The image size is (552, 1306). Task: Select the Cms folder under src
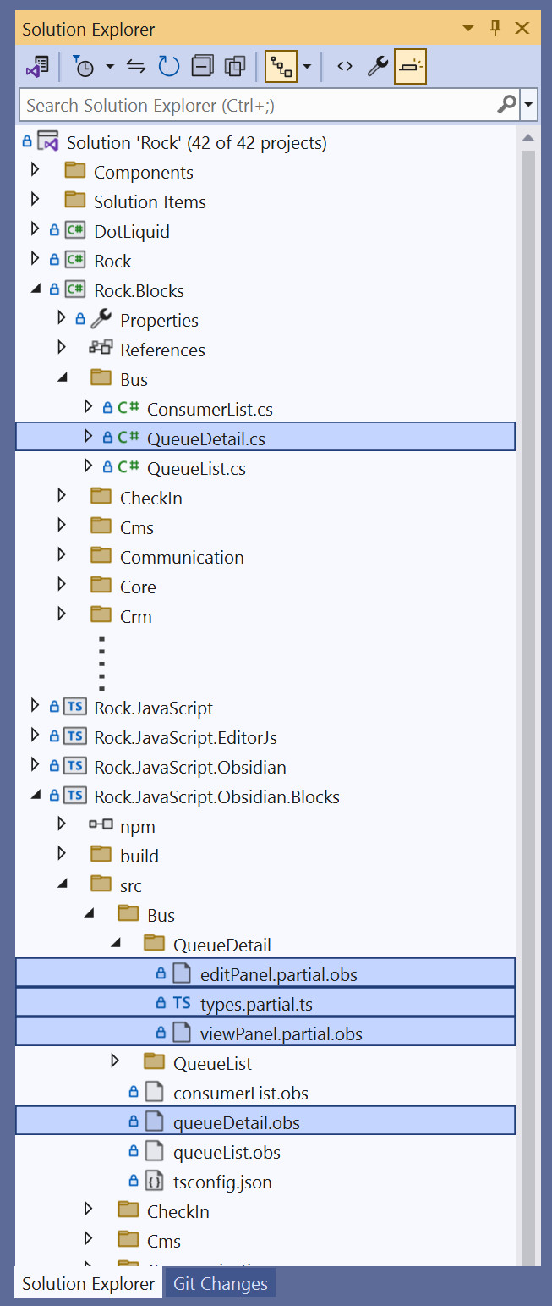(x=163, y=1241)
